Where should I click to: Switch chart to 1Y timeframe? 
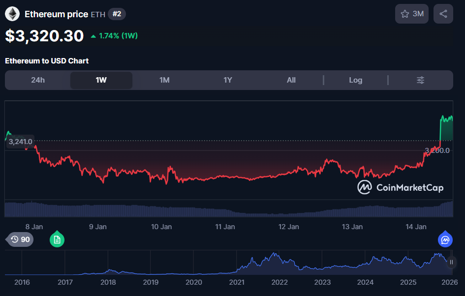click(x=227, y=80)
